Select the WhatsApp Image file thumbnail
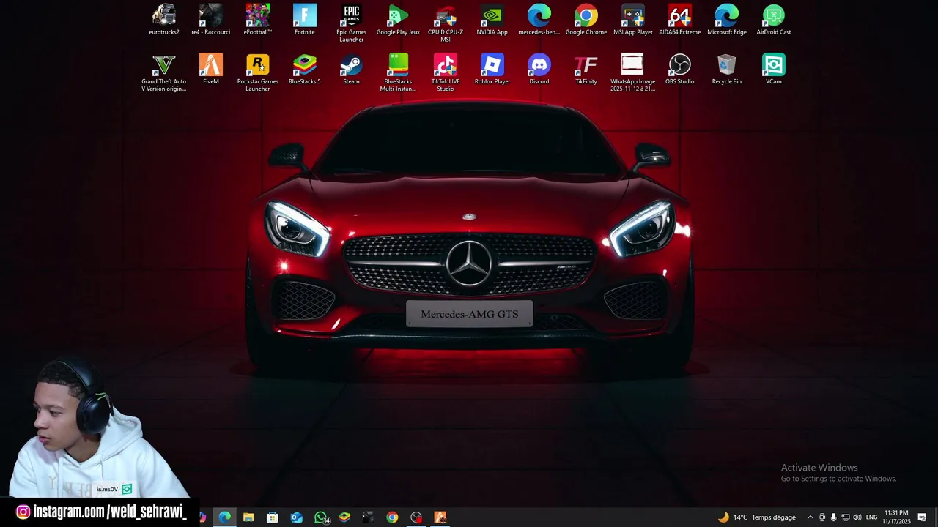The image size is (938, 527). [632, 72]
